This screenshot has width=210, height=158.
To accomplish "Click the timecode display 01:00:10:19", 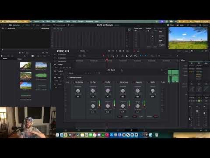I will [63, 51].
